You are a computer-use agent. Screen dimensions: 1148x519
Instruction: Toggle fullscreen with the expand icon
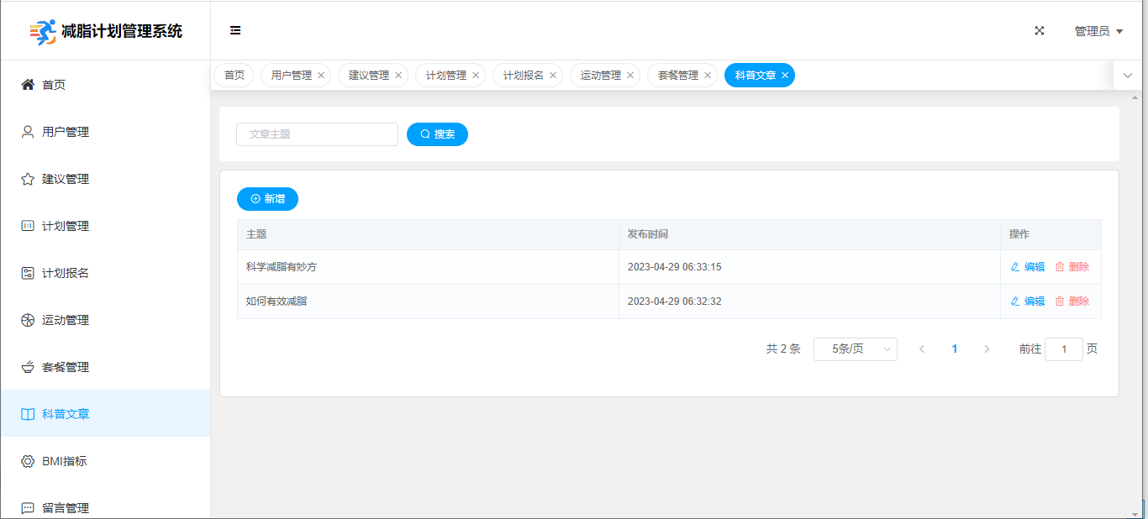pos(1040,30)
